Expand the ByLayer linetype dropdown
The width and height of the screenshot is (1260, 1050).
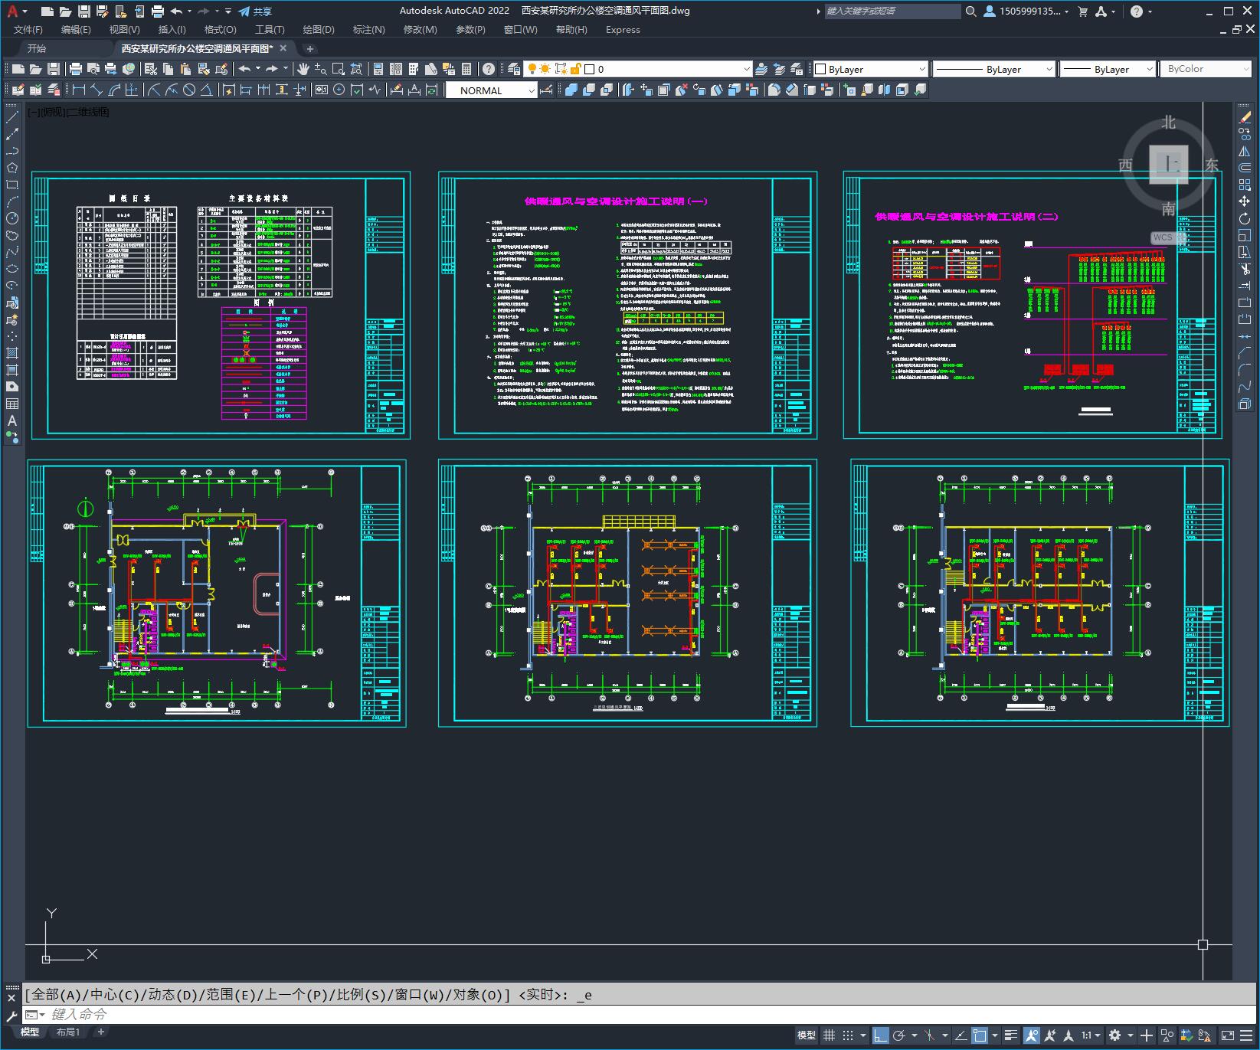pos(994,69)
